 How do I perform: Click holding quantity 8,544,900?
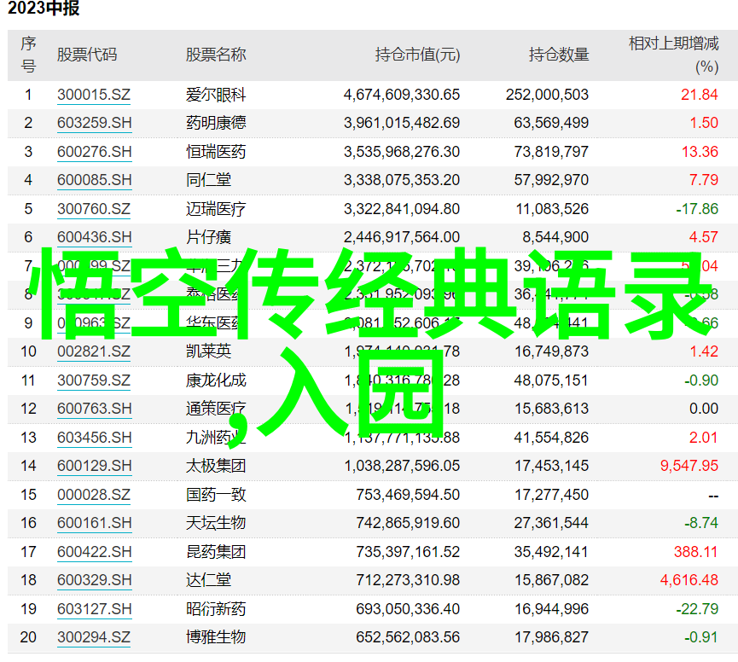[555, 237]
